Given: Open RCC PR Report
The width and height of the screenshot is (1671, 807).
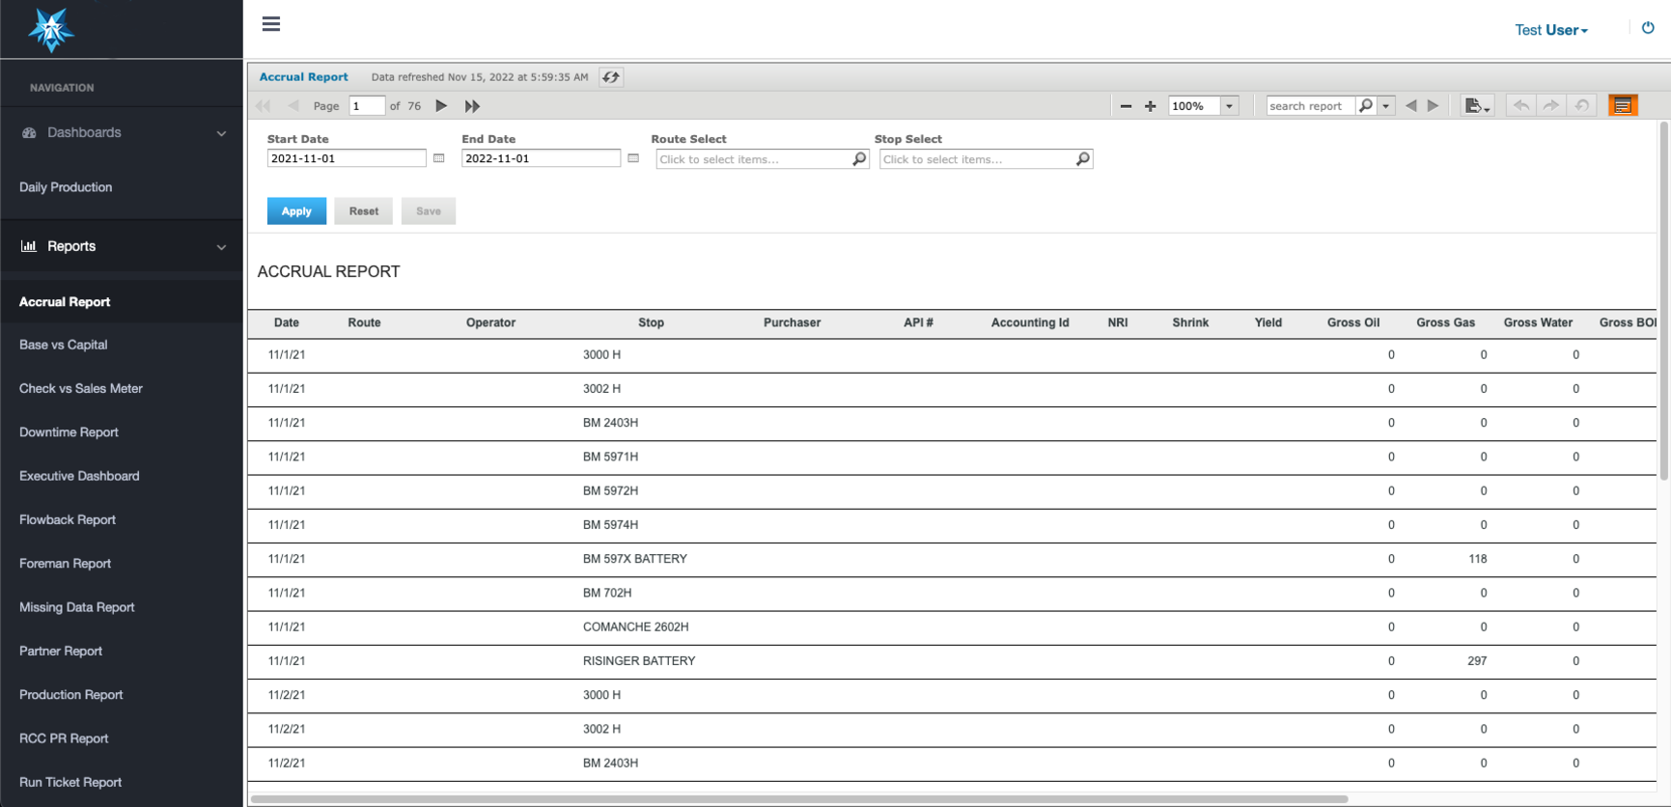Looking at the screenshot, I should (64, 738).
